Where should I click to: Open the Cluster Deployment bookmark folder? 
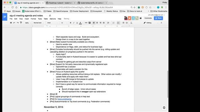click(79, 11)
